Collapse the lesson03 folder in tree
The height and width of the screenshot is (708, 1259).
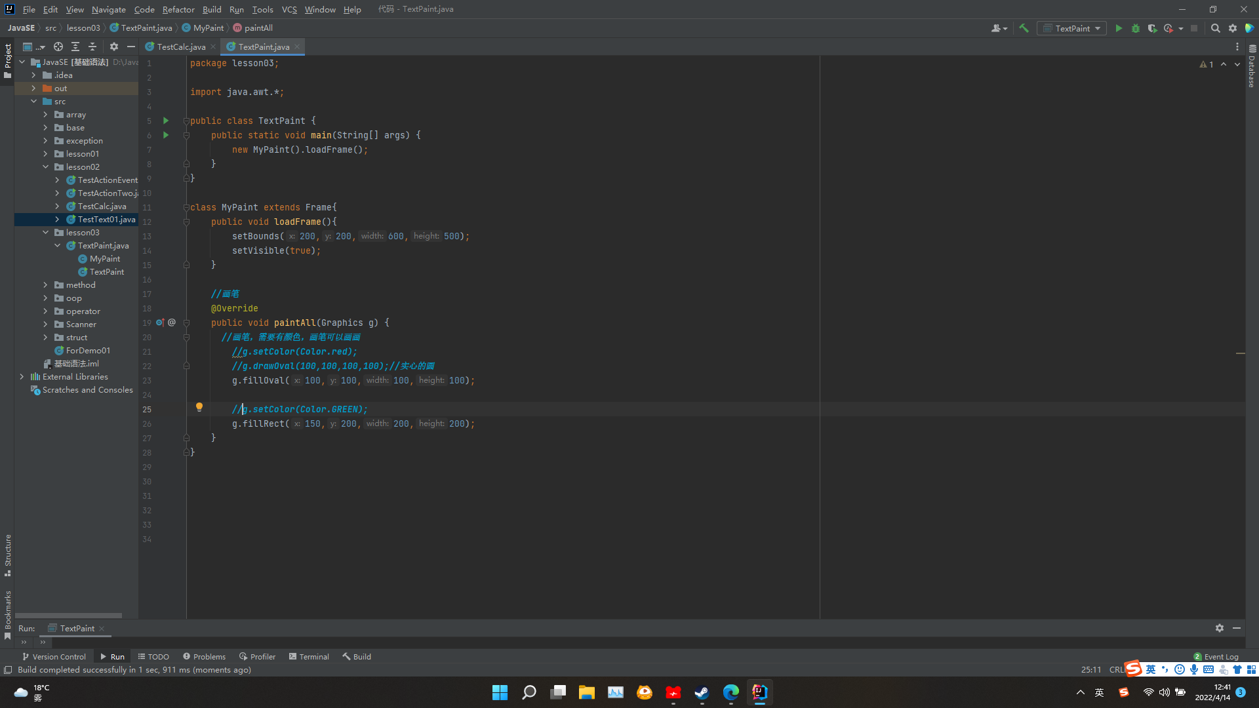pos(45,233)
